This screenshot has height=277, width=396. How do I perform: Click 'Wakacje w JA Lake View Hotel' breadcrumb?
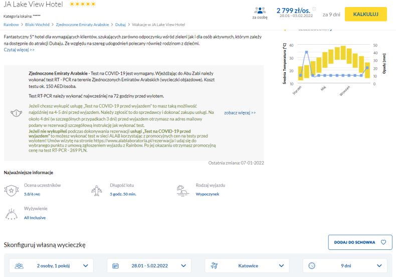coord(158,25)
